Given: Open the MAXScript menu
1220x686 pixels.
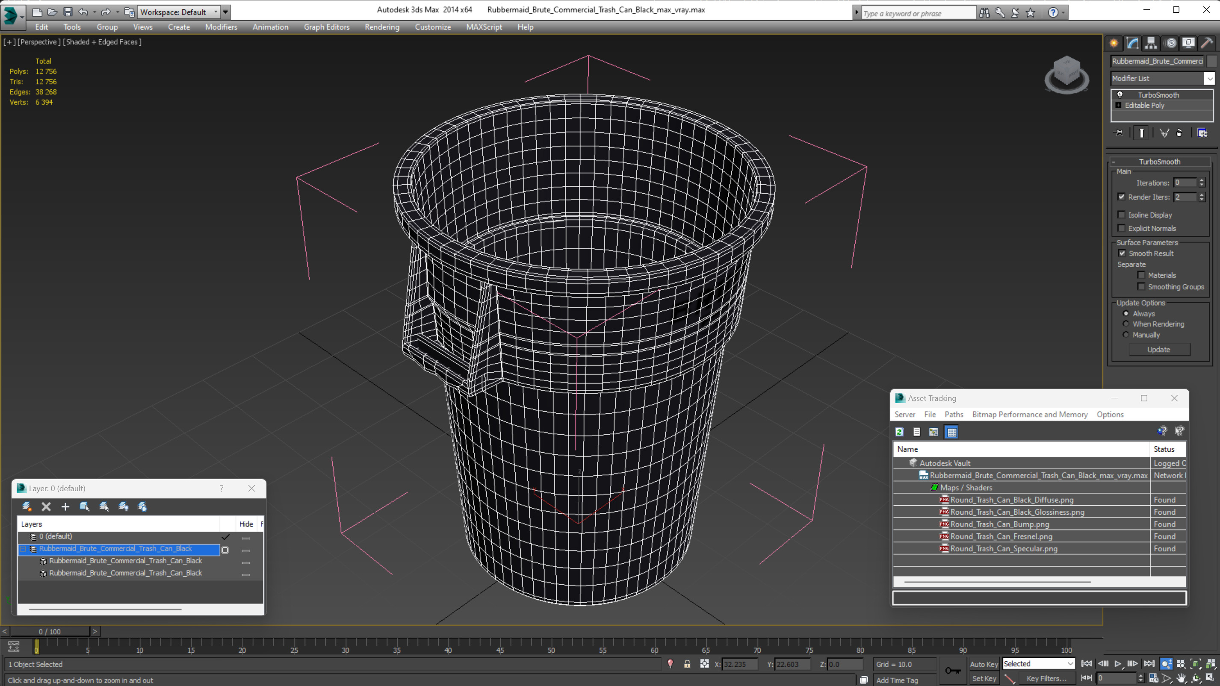Looking at the screenshot, I should (484, 27).
